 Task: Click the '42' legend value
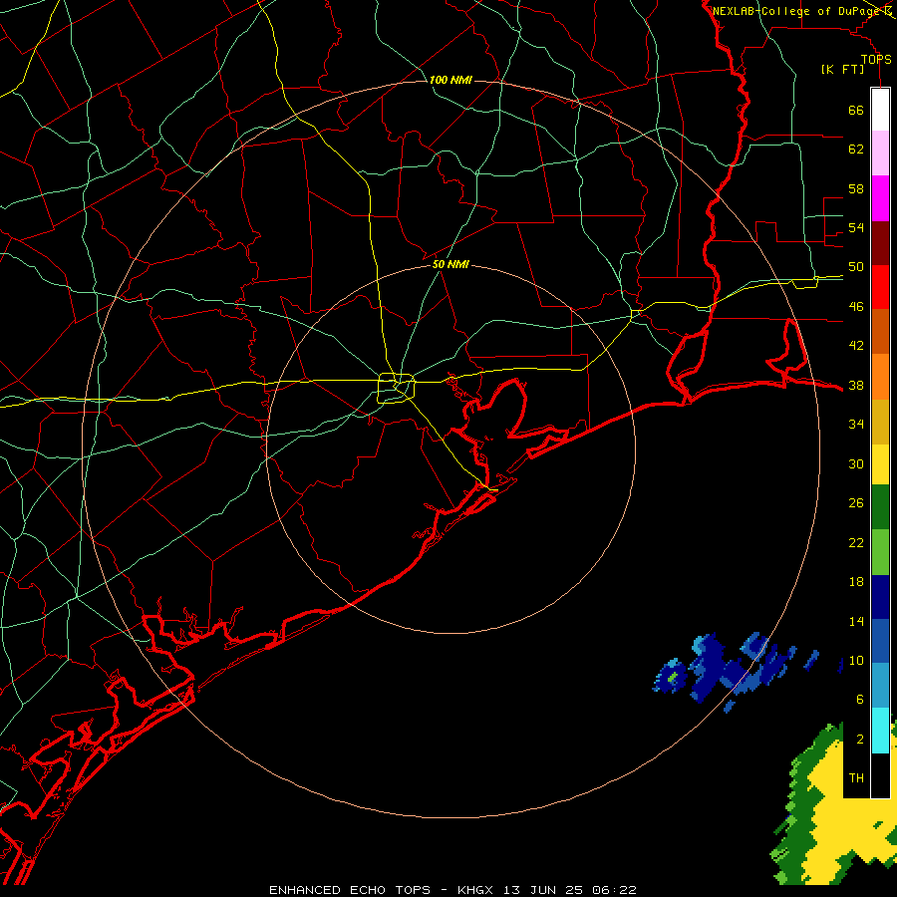click(x=856, y=346)
